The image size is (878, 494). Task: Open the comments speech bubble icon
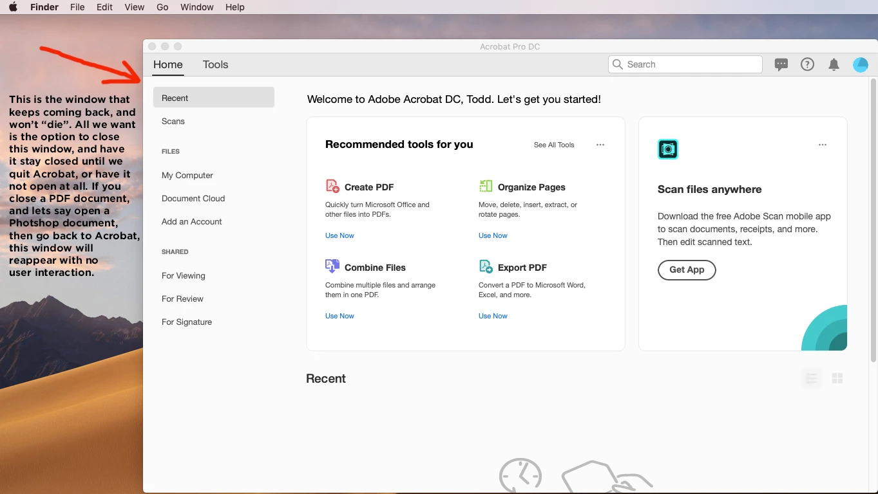click(x=781, y=64)
